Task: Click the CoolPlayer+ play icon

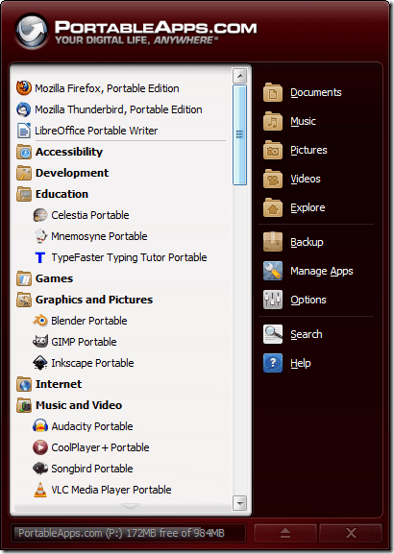Action: click(x=40, y=447)
